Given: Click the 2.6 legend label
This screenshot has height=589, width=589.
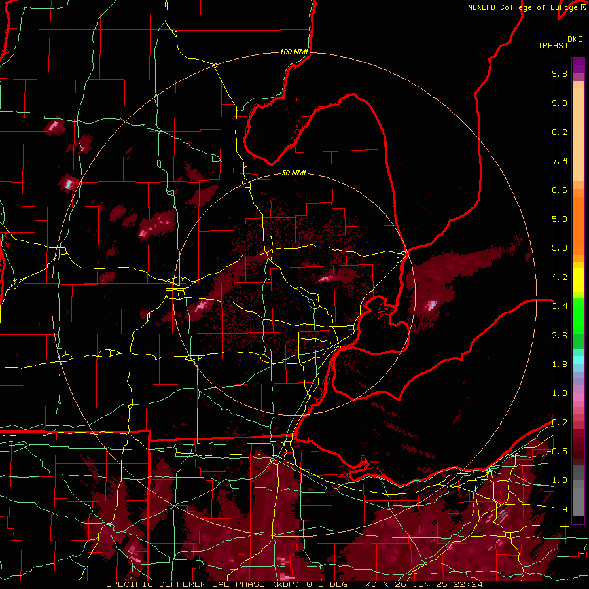Looking at the screenshot, I should coord(560,336).
